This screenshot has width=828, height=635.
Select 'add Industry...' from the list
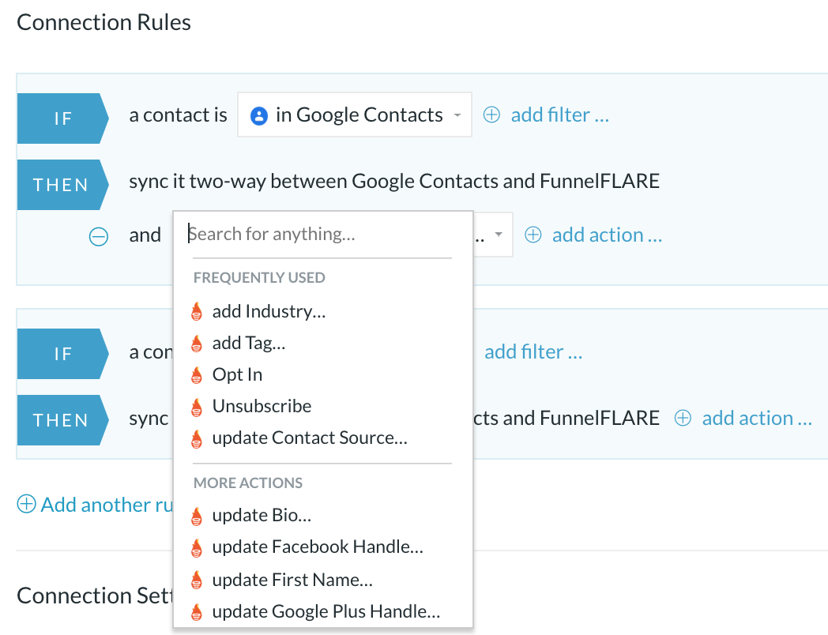click(269, 311)
